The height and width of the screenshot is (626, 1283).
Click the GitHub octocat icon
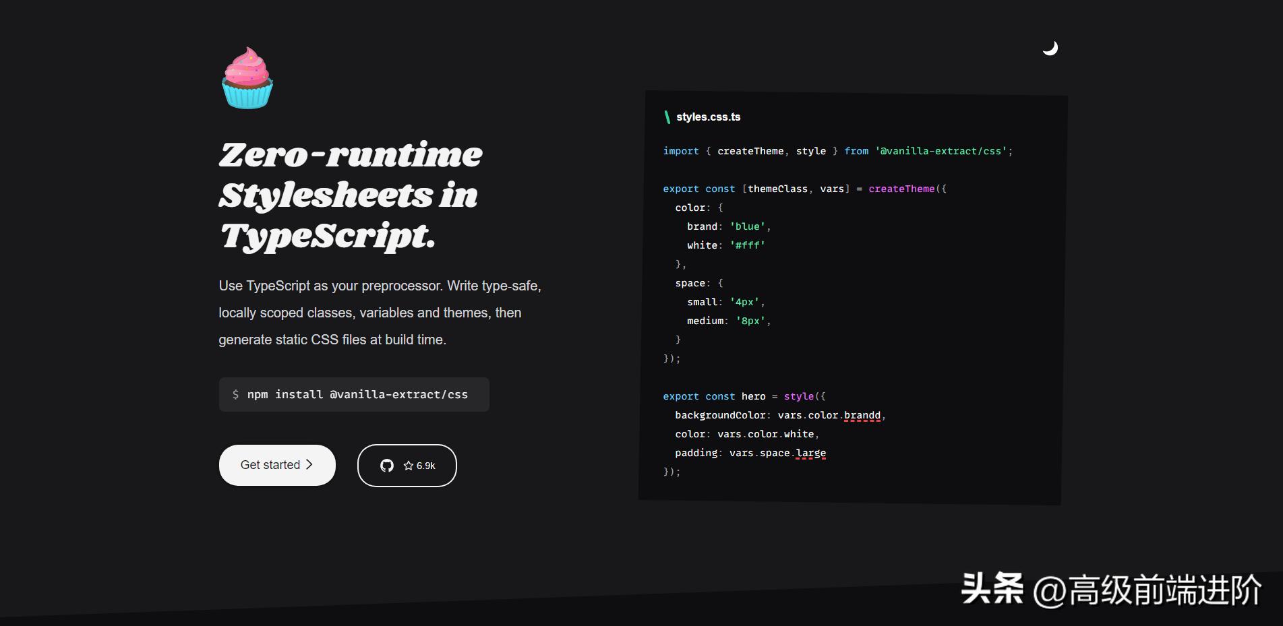click(387, 466)
